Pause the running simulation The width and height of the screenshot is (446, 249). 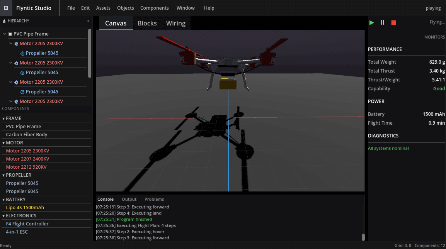[383, 22]
